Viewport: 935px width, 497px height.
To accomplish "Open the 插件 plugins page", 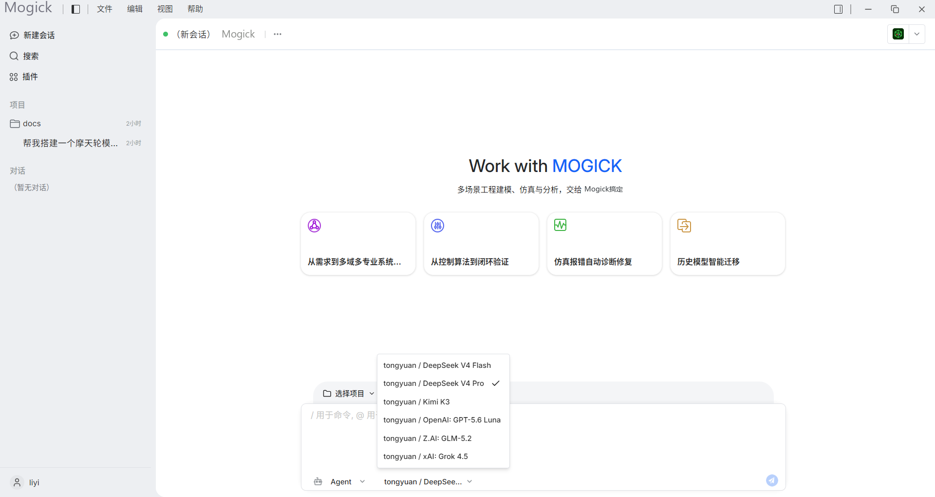I will pyautogui.click(x=23, y=76).
